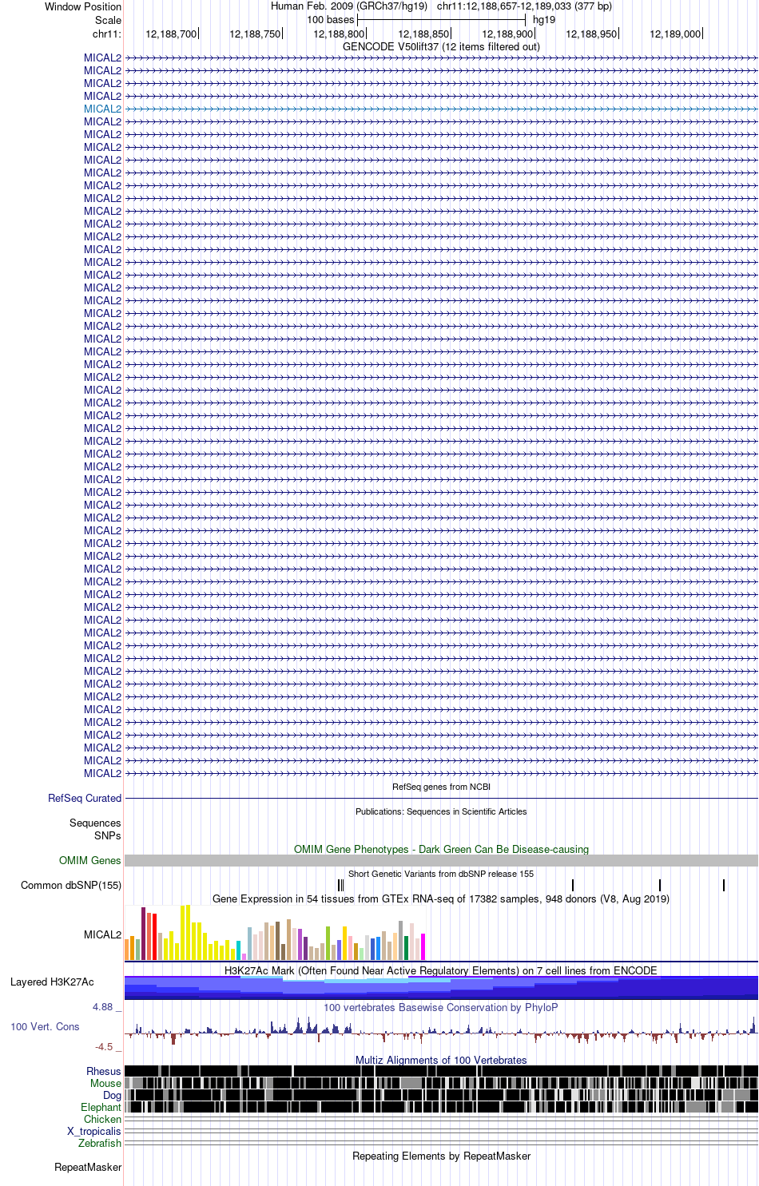Click the 4.88 PhyloP upper scale value
Viewport: 759px width, 1186px height.
(102, 1006)
